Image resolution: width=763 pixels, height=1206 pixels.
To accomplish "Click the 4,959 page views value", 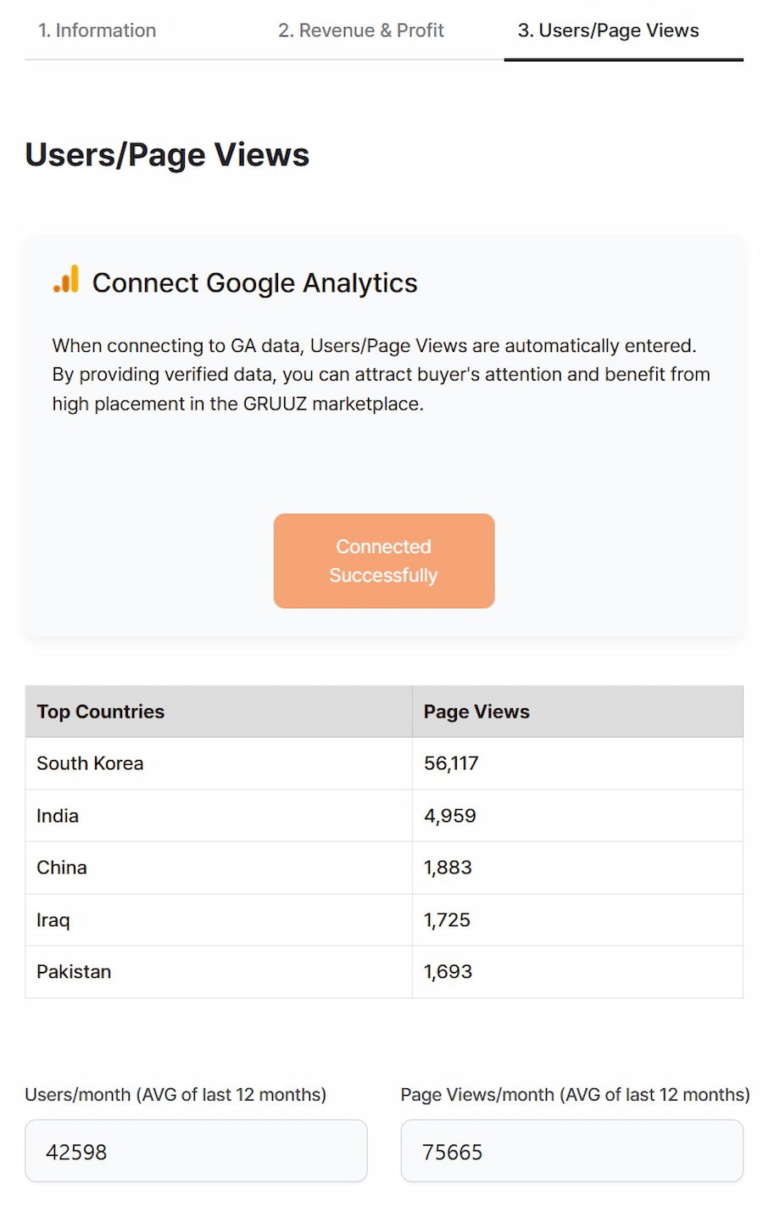I will (450, 816).
